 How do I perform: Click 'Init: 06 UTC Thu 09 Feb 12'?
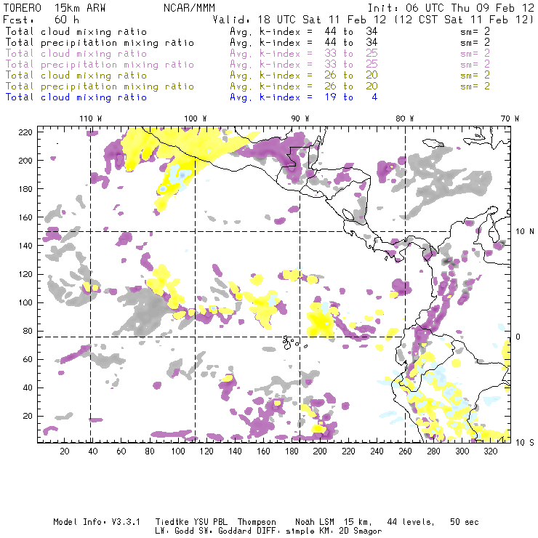click(x=451, y=8)
